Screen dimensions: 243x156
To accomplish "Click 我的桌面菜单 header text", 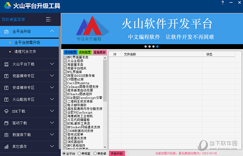I will (x=13, y=19).
